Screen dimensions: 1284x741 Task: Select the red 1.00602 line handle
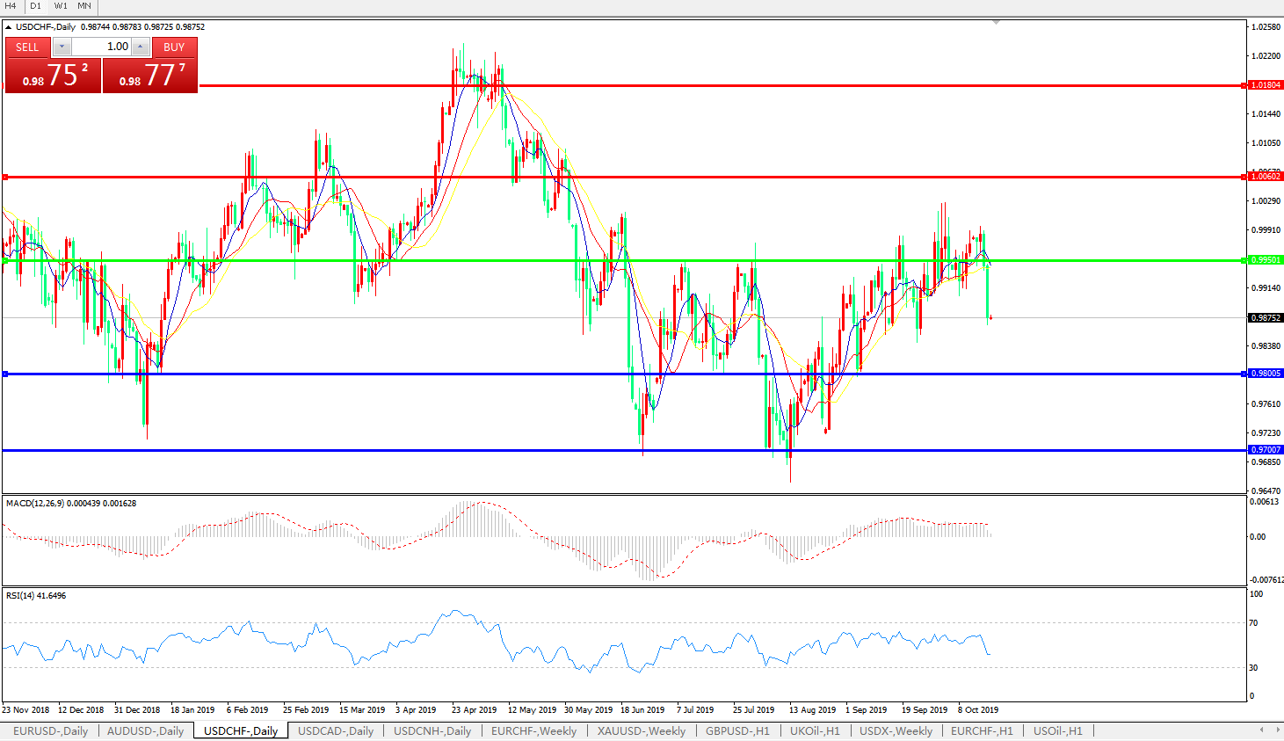pyautogui.click(x=5, y=178)
